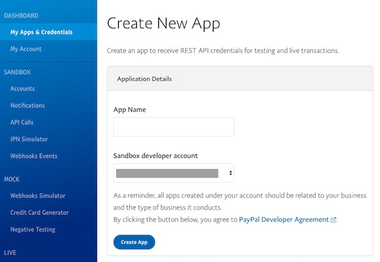Go to My Account in sidebar
This screenshot has height=262, width=380.
tap(26, 49)
